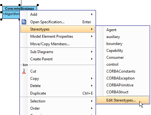
Task: Open the Order menu entry
Action: [x=58, y=108]
